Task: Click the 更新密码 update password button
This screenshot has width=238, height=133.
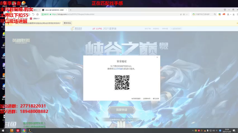Action: point(67,23)
